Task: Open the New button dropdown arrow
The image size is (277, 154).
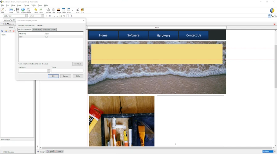Action: click(x=6, y=10)
